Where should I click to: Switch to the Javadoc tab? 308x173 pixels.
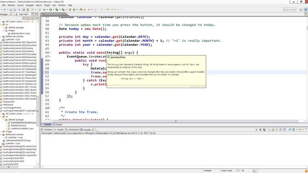59,130
